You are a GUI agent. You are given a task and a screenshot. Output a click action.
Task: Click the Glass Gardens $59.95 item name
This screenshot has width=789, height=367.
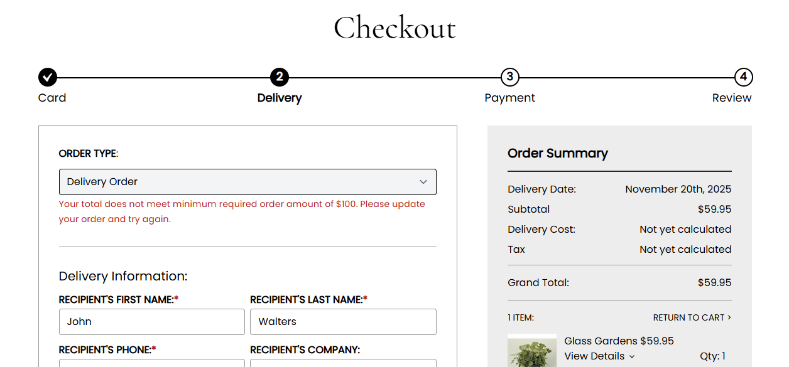pyautogui.click(x=619, y=341)
